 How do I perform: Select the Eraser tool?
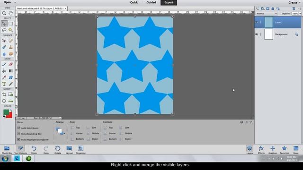11,64
